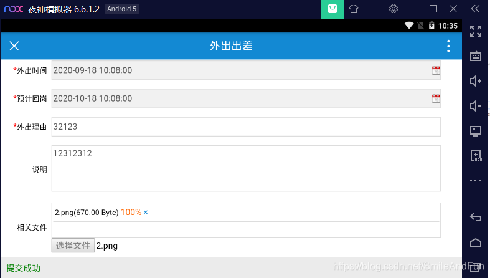Click the battery status icon
Viewport: 490px width, 278px height.
[x=431, y=26]
